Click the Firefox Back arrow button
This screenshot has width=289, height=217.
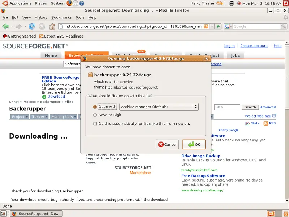click(x=5, y=26)
